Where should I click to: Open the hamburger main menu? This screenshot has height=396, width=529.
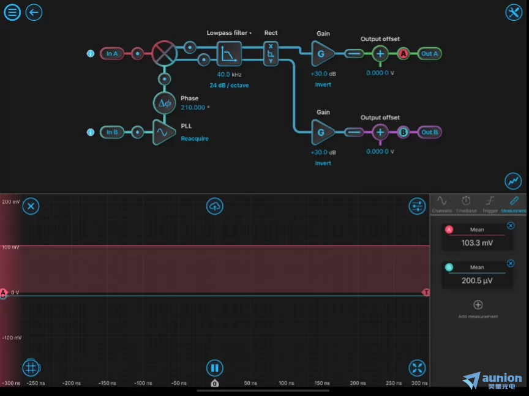point(12,12)
